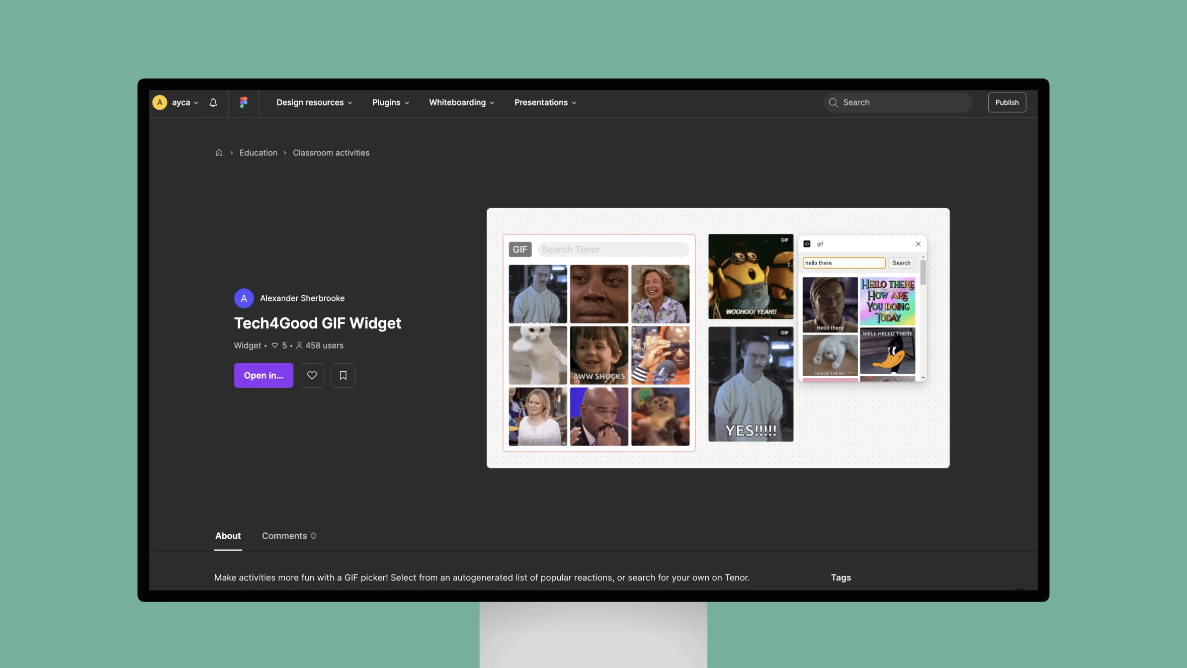Expand the Plugins dropdown menu
The height and width of the screenshot is (668, 1187).
tap(390, 102)
